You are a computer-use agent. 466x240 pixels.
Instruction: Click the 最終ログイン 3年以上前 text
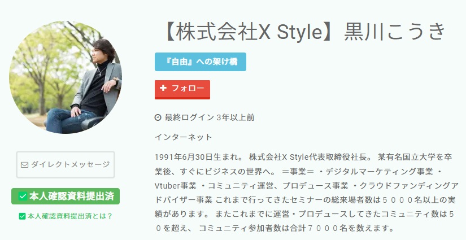209,117
